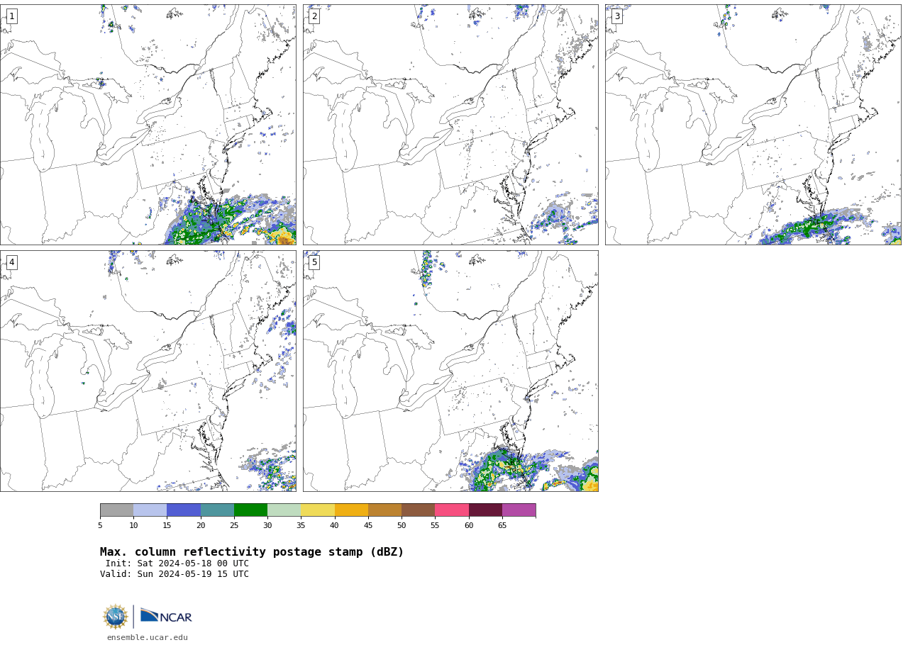Open ensemble member 5 reflectivity map
The image size is (908, 645).
tap(450, 371)
